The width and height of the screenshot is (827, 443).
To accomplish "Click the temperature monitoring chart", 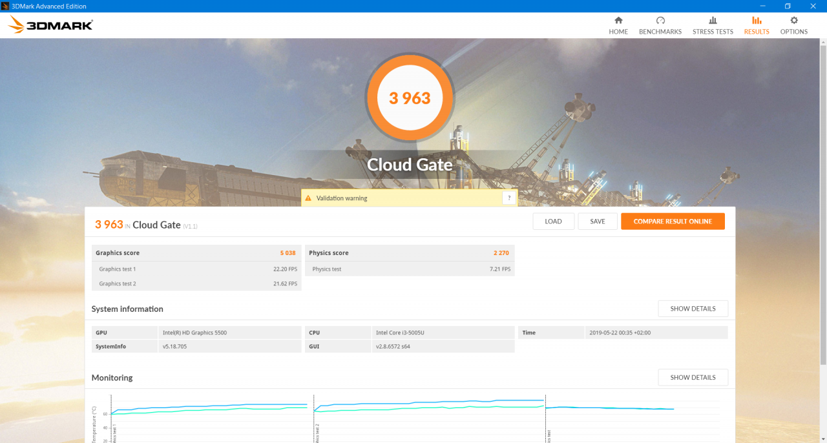I will pos(406,418).
